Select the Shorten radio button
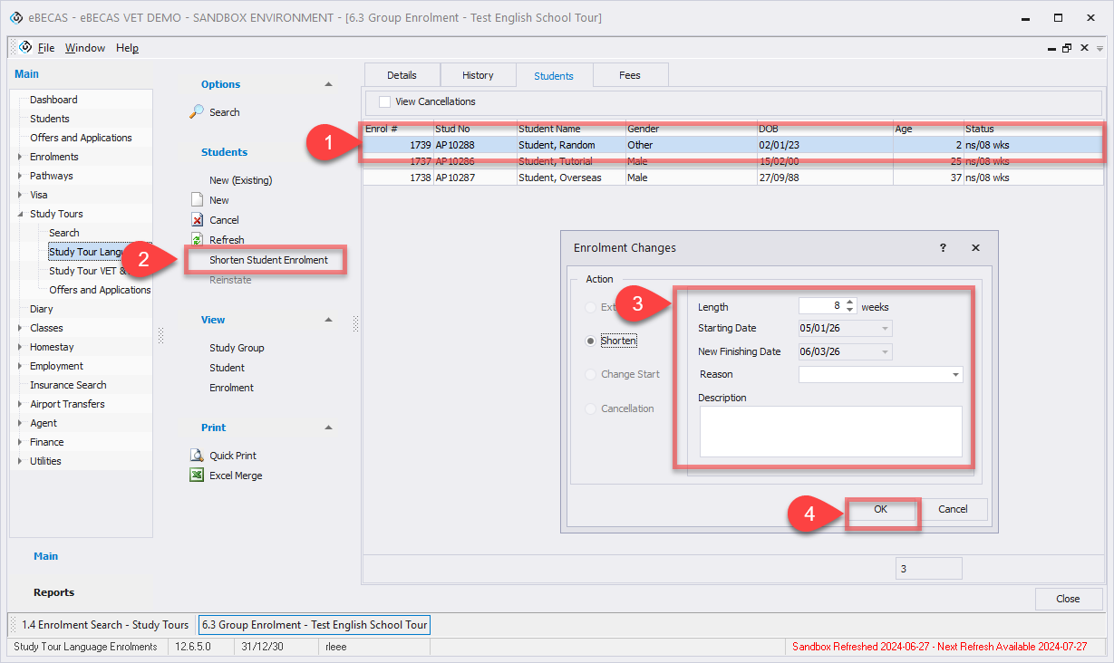This screenshot has height=663, width=1114. (591, 341)
